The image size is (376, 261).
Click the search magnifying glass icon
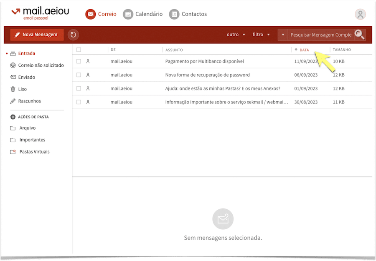pyautogui.click(x=359, y=35)
